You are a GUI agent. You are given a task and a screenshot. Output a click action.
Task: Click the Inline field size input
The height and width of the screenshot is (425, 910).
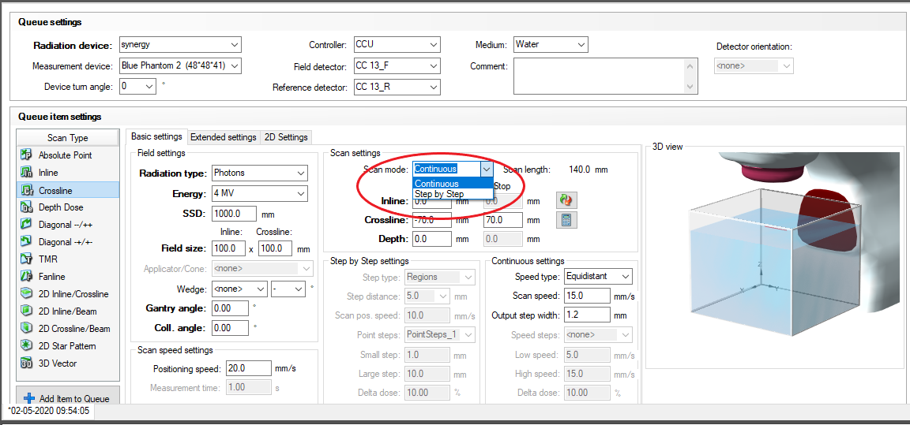[x=229, y=248]
